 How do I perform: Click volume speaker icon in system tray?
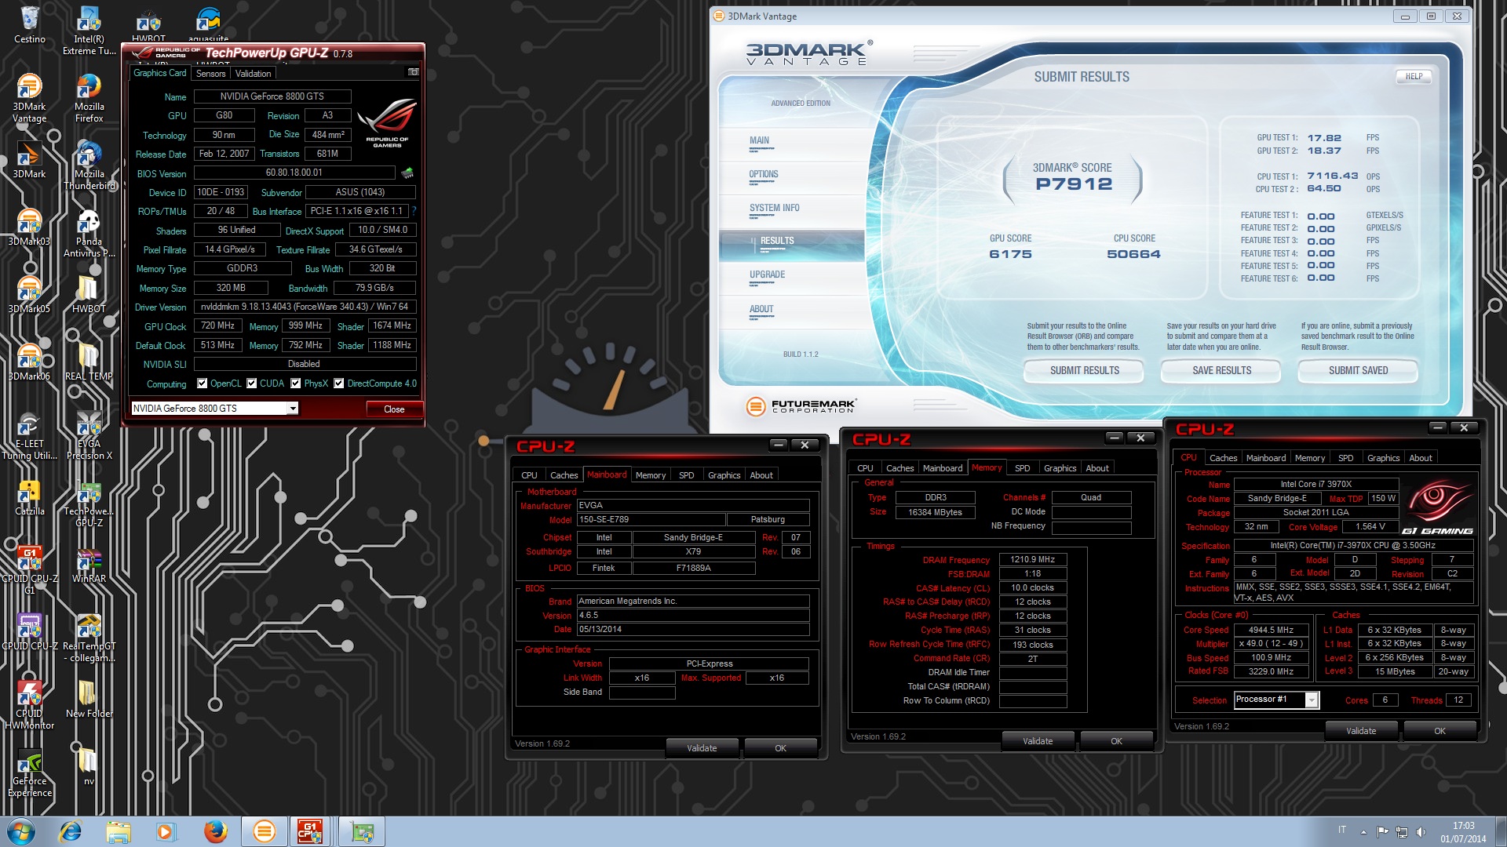(x=1421, y=831)
